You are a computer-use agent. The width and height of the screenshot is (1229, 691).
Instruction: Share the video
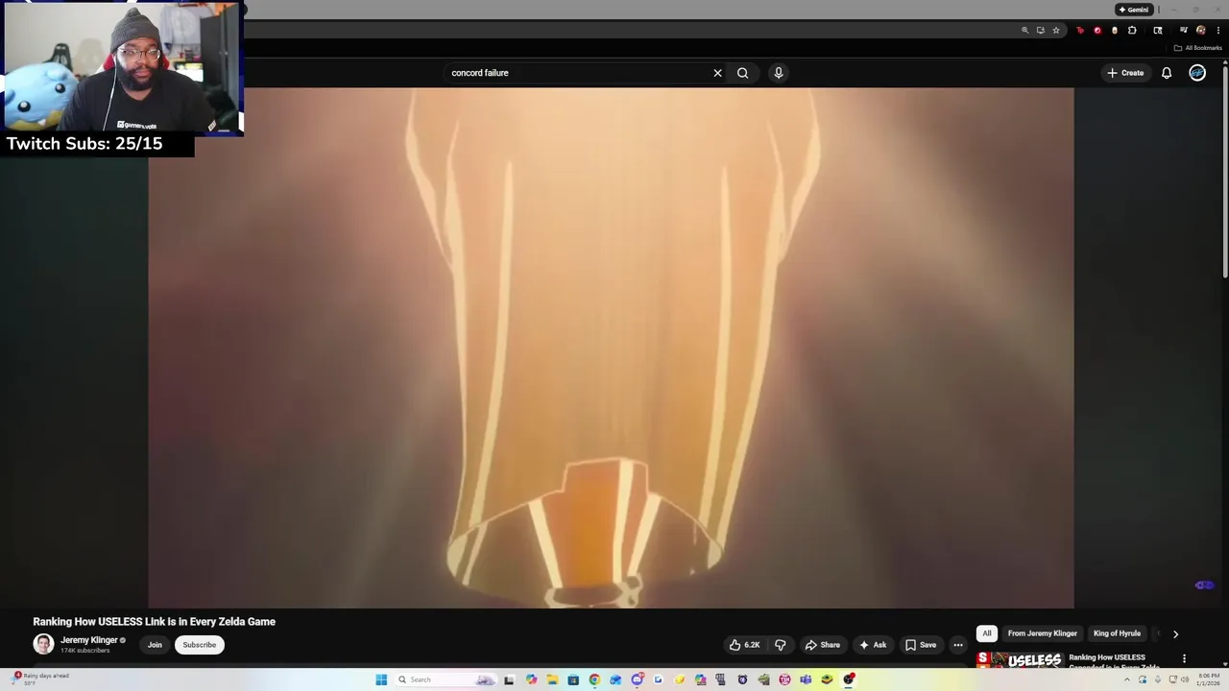[x=823, y=645]
